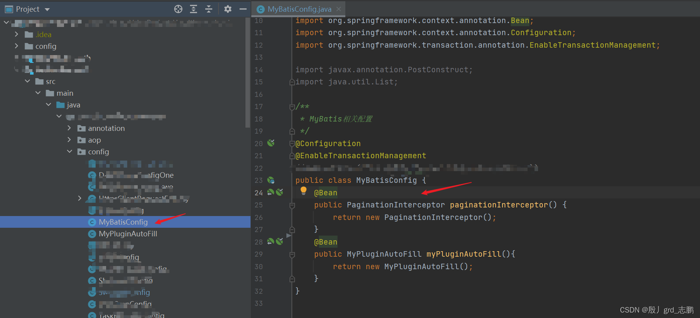
Task: Click the yellow lightbulb intention icon
Action: pyautogui.click(x=303, y=191)
